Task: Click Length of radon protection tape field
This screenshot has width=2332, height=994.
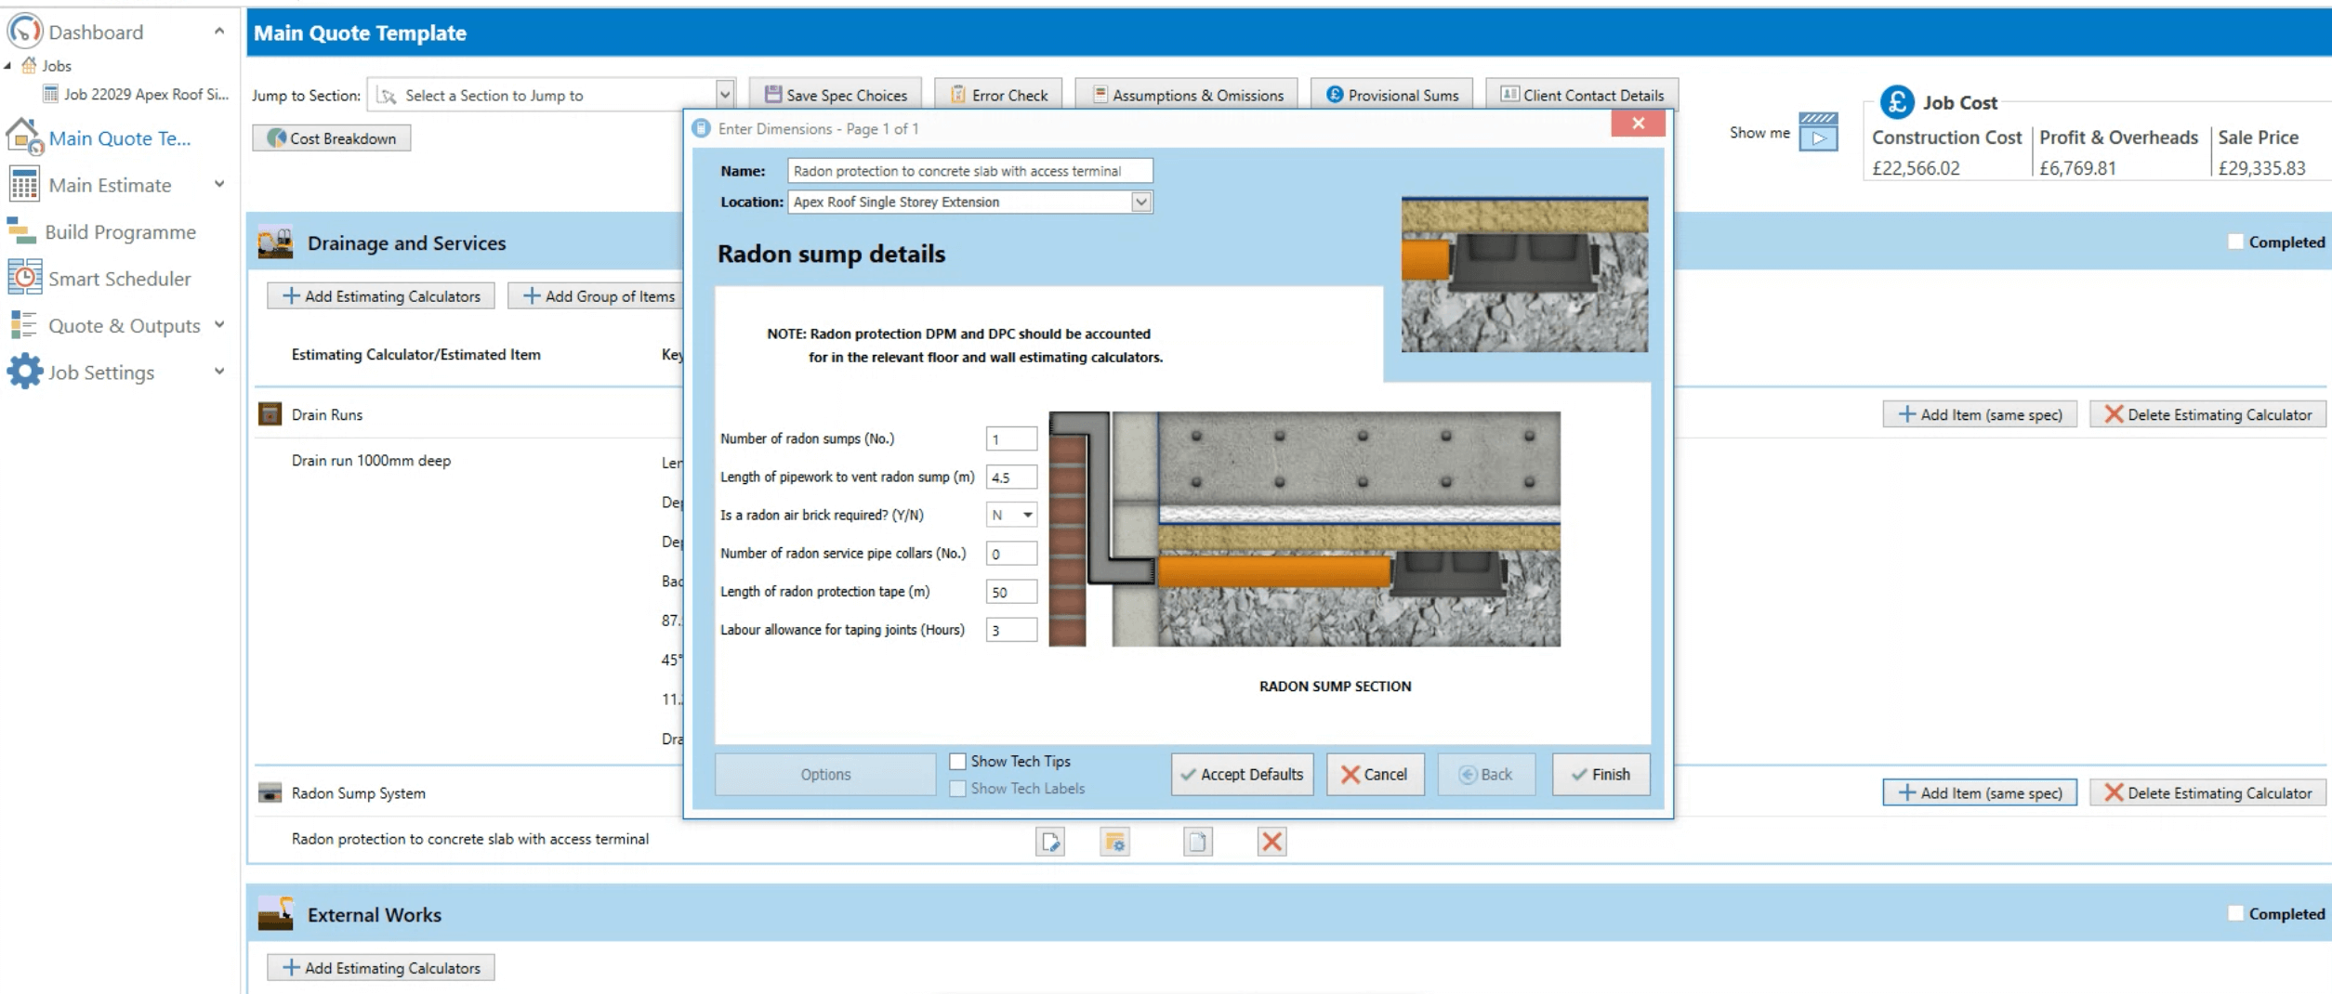Action: point(1011,592)
